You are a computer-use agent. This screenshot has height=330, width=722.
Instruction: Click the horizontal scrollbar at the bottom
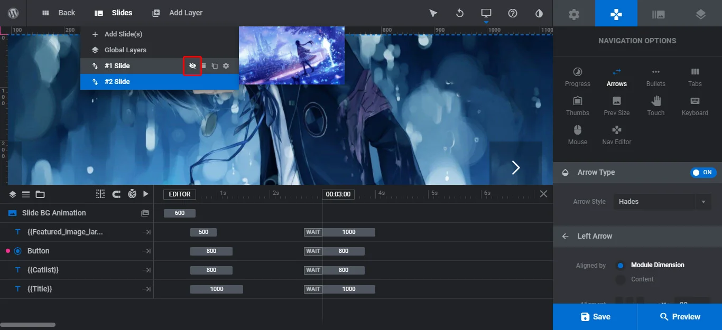coord(28,325)
